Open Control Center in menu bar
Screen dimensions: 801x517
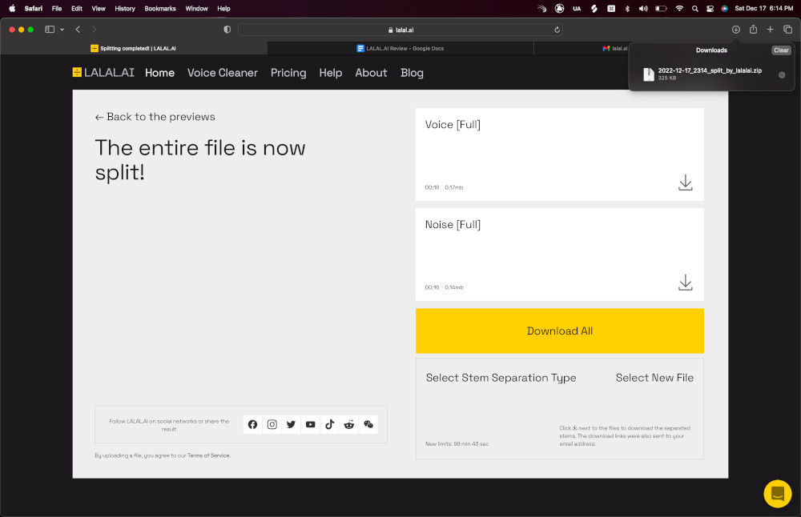710,9
